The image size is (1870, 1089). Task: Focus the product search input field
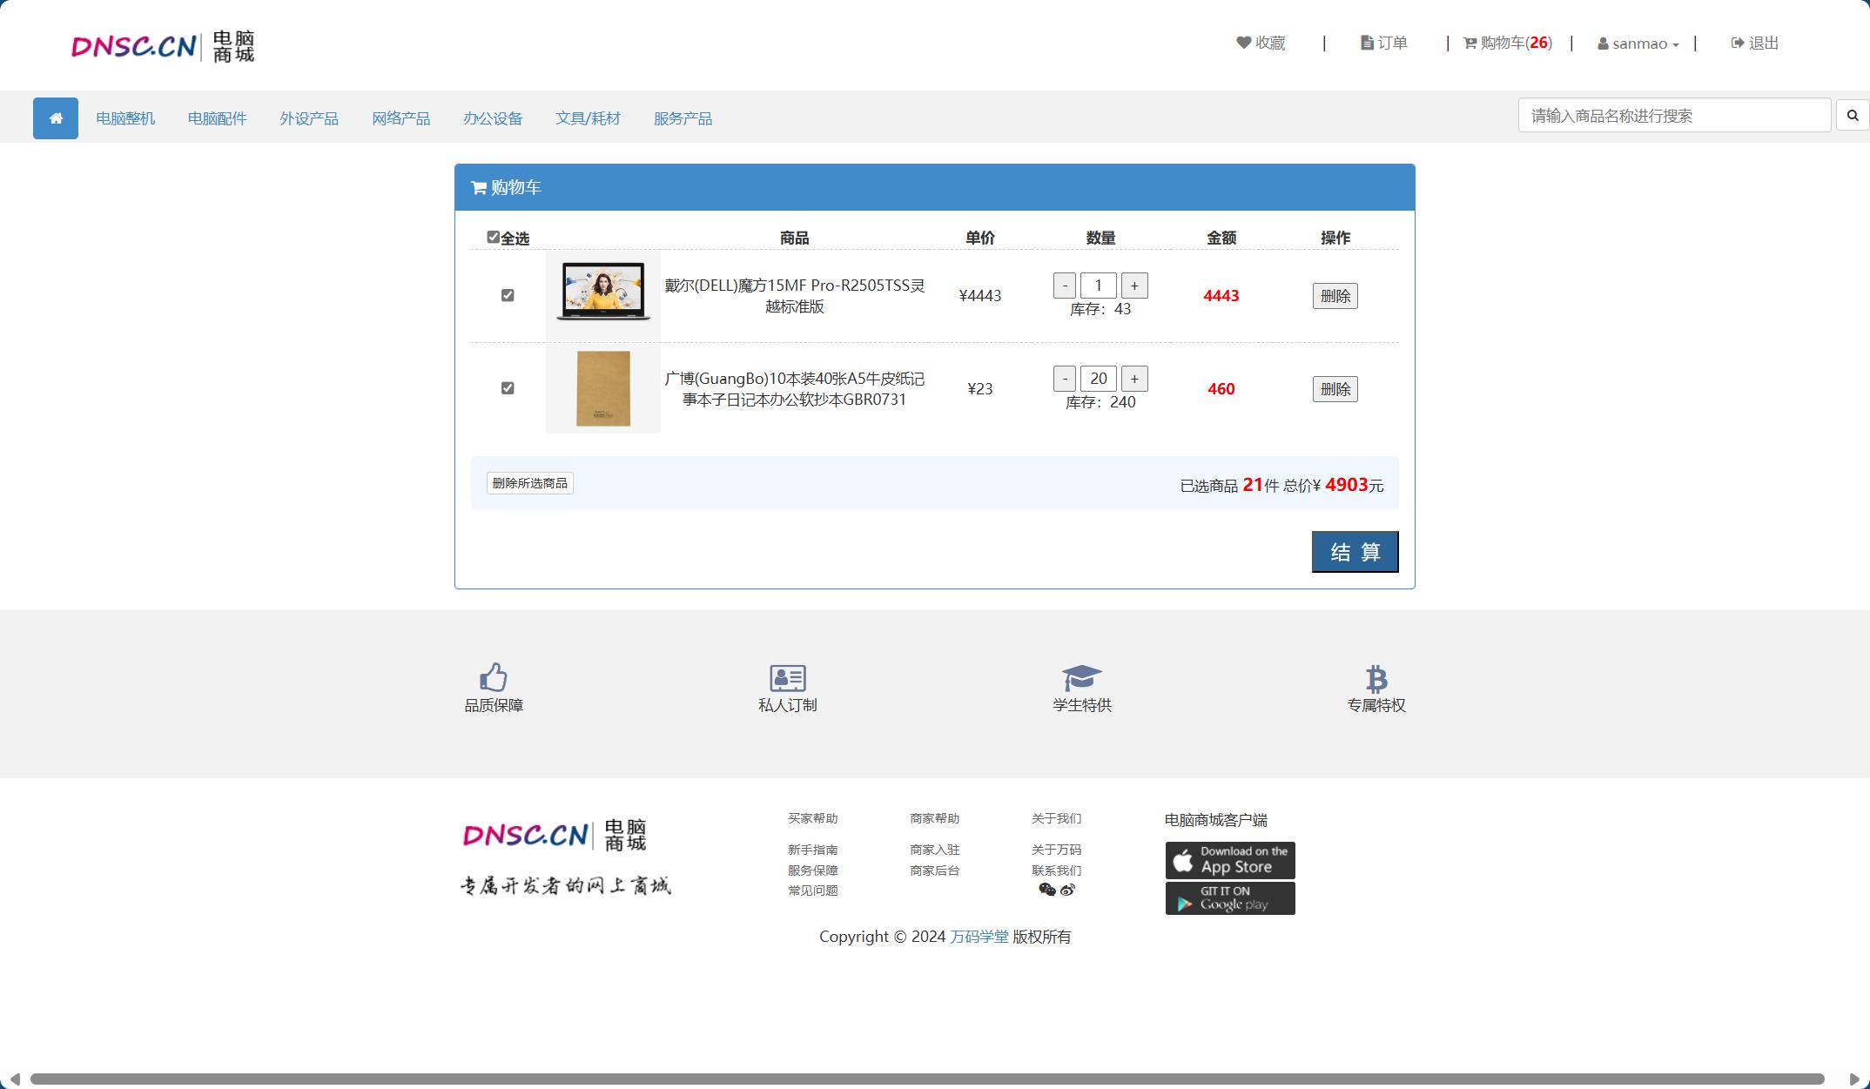pos(1675,116)
